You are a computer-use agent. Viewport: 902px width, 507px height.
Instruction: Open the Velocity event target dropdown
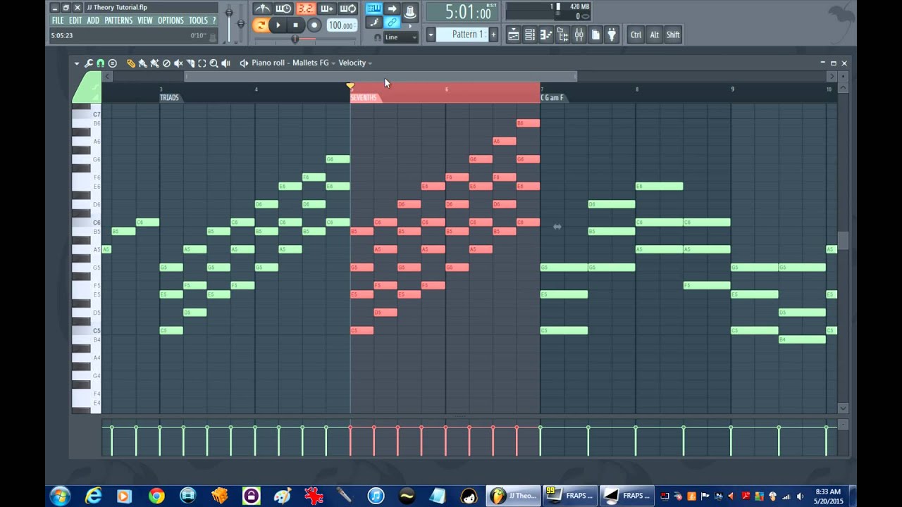click(x=355, y=63)
